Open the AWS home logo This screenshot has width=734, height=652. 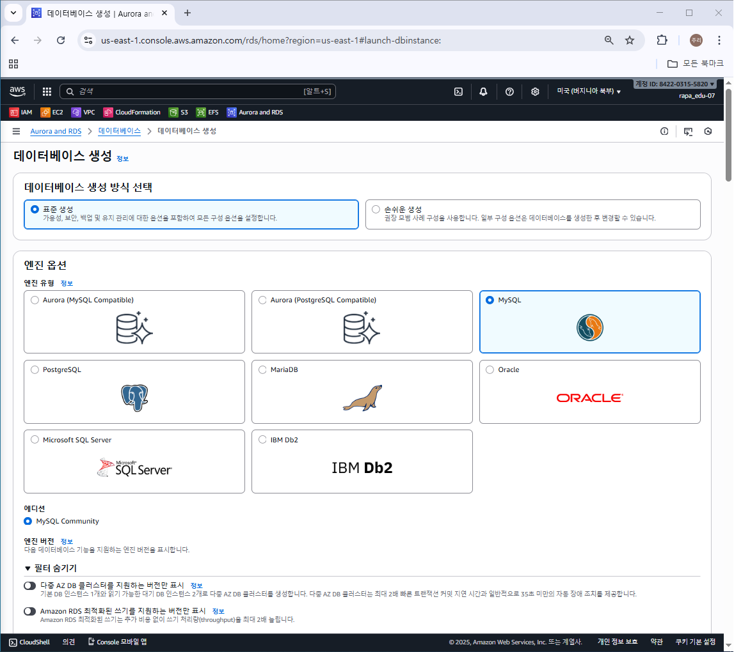[x=17, y=91]
